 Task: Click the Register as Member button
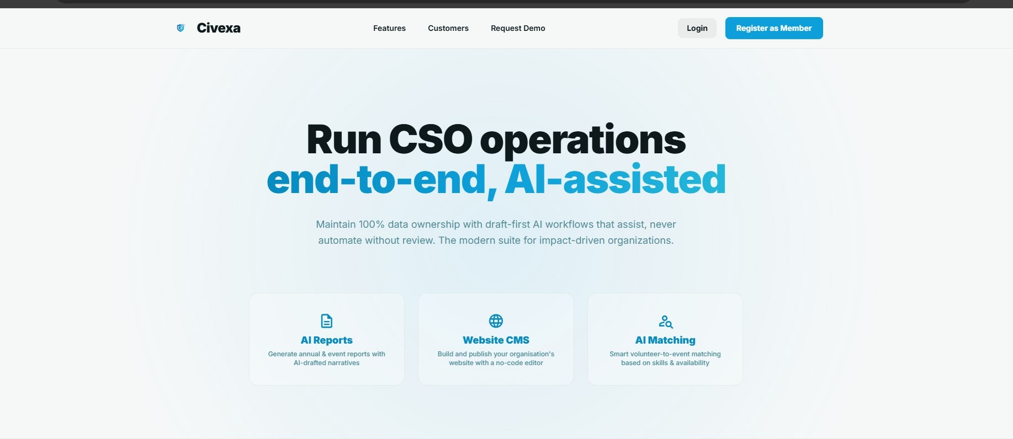(x=774, y=28)
